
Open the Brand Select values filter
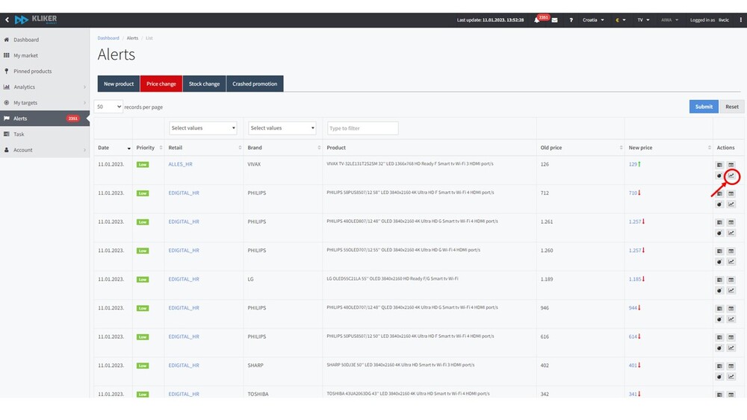282,128
